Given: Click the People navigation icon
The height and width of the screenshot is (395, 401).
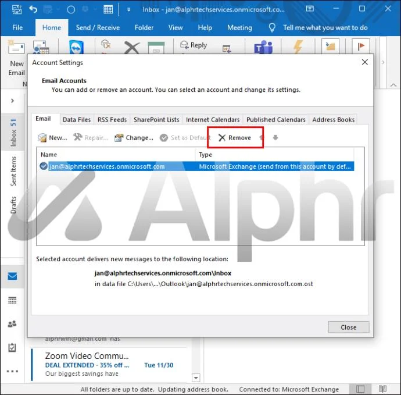Looking at the screenshot, I should pos(12,324).
